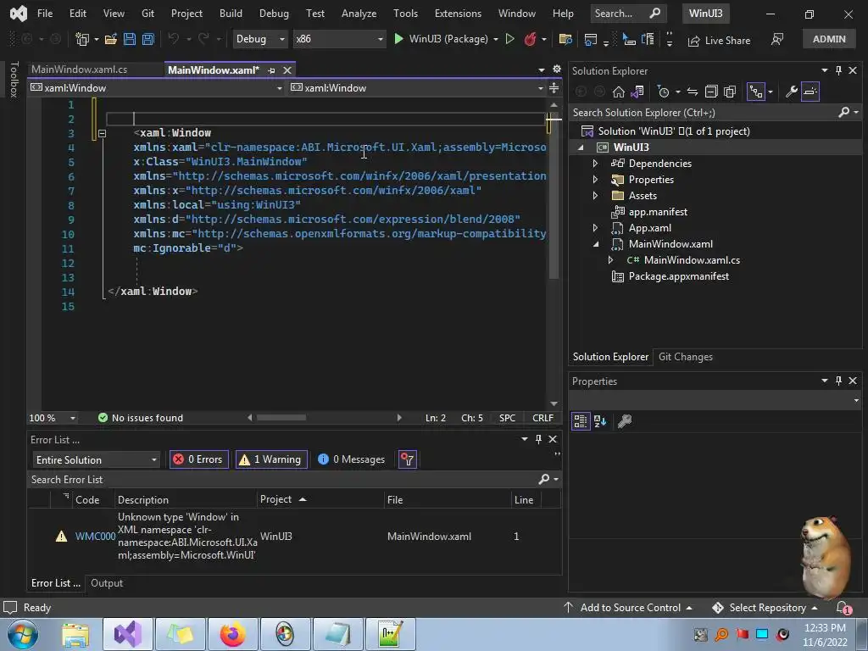Click the Start Without Debugging outline play icon

510,39
